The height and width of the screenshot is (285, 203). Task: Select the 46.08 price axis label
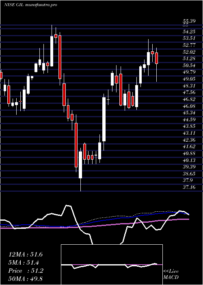click(x=189, y=106)
